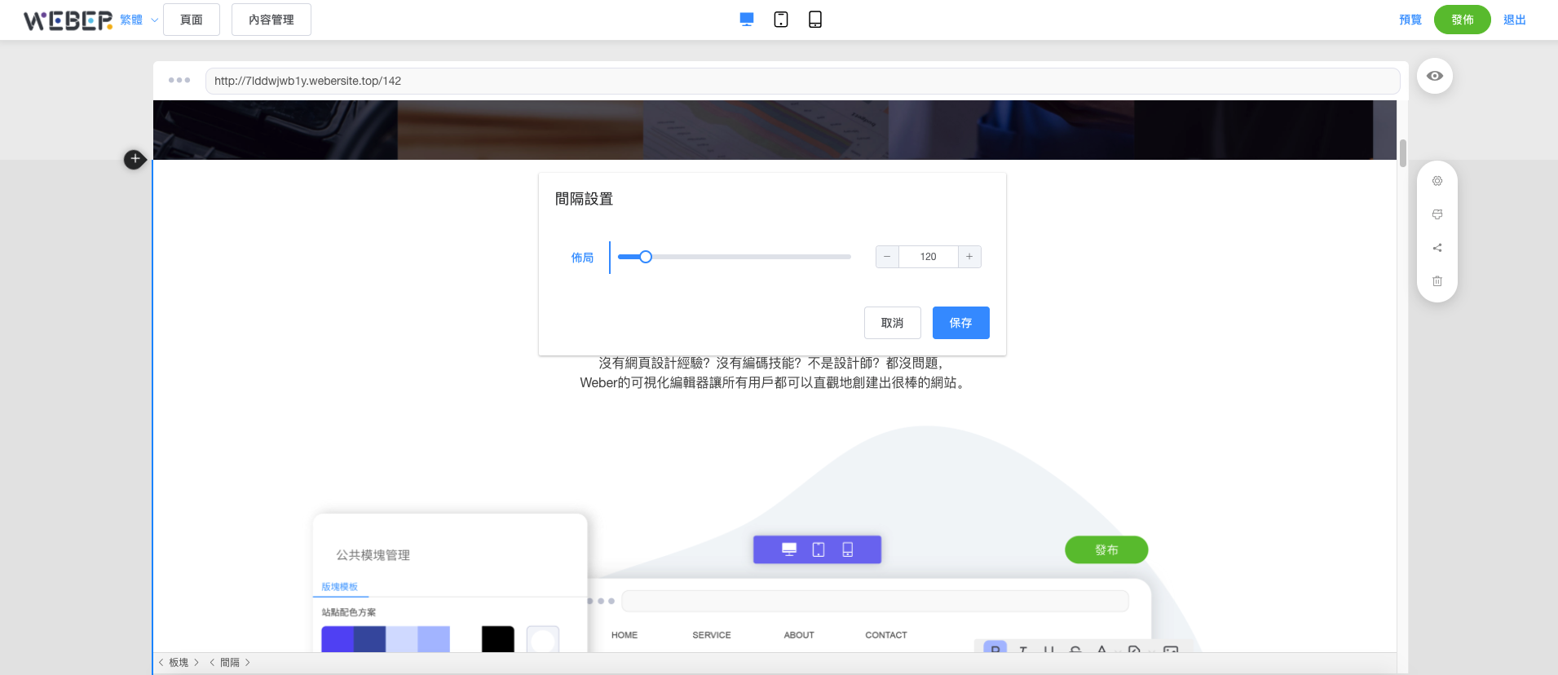Click the green 發佈 publish button
This screenshot has width=1558, height=675.
[x=1463, y=20]
